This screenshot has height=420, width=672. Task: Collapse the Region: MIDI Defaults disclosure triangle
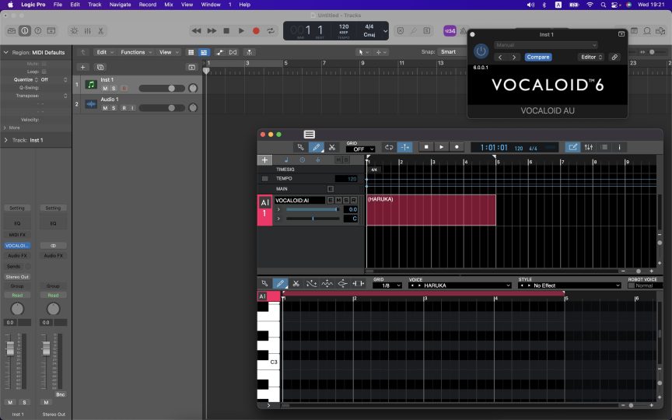click(6, 52)
